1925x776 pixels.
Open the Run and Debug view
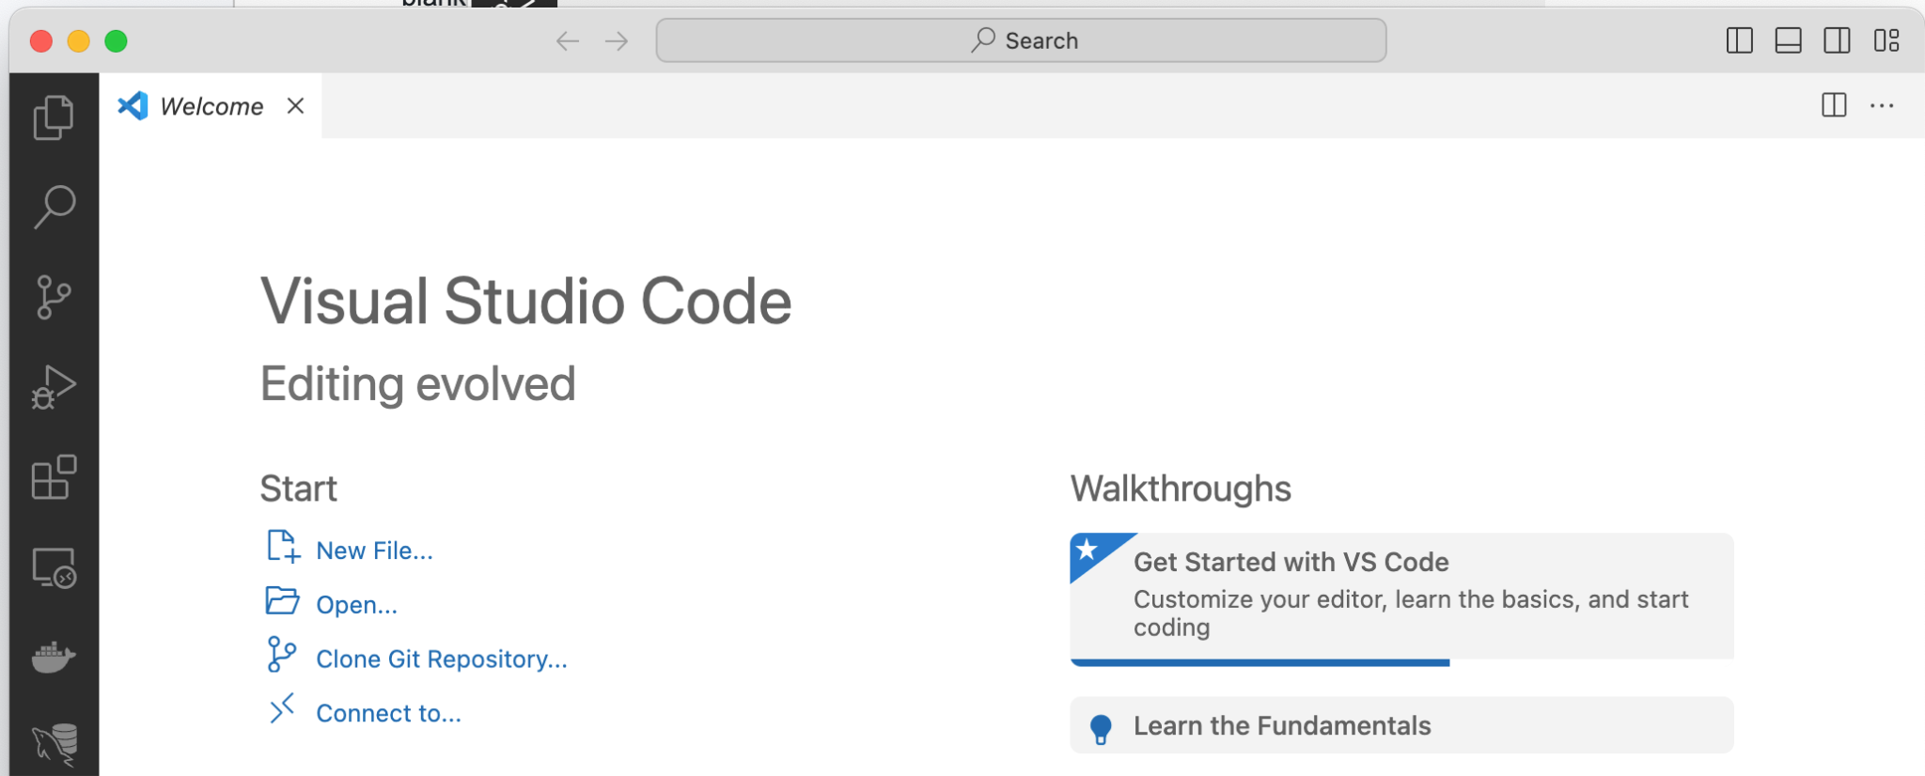tap(54, 387)
